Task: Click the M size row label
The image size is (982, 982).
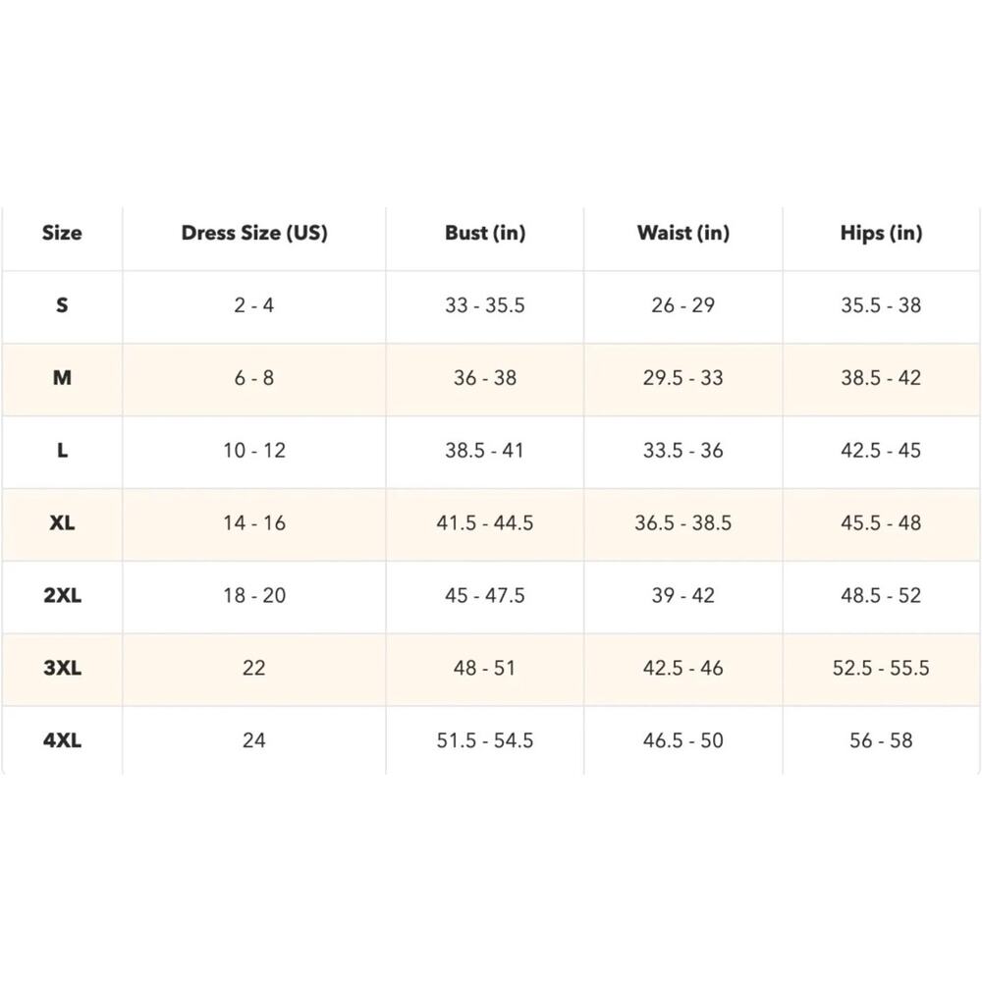Action: point(62,378)
